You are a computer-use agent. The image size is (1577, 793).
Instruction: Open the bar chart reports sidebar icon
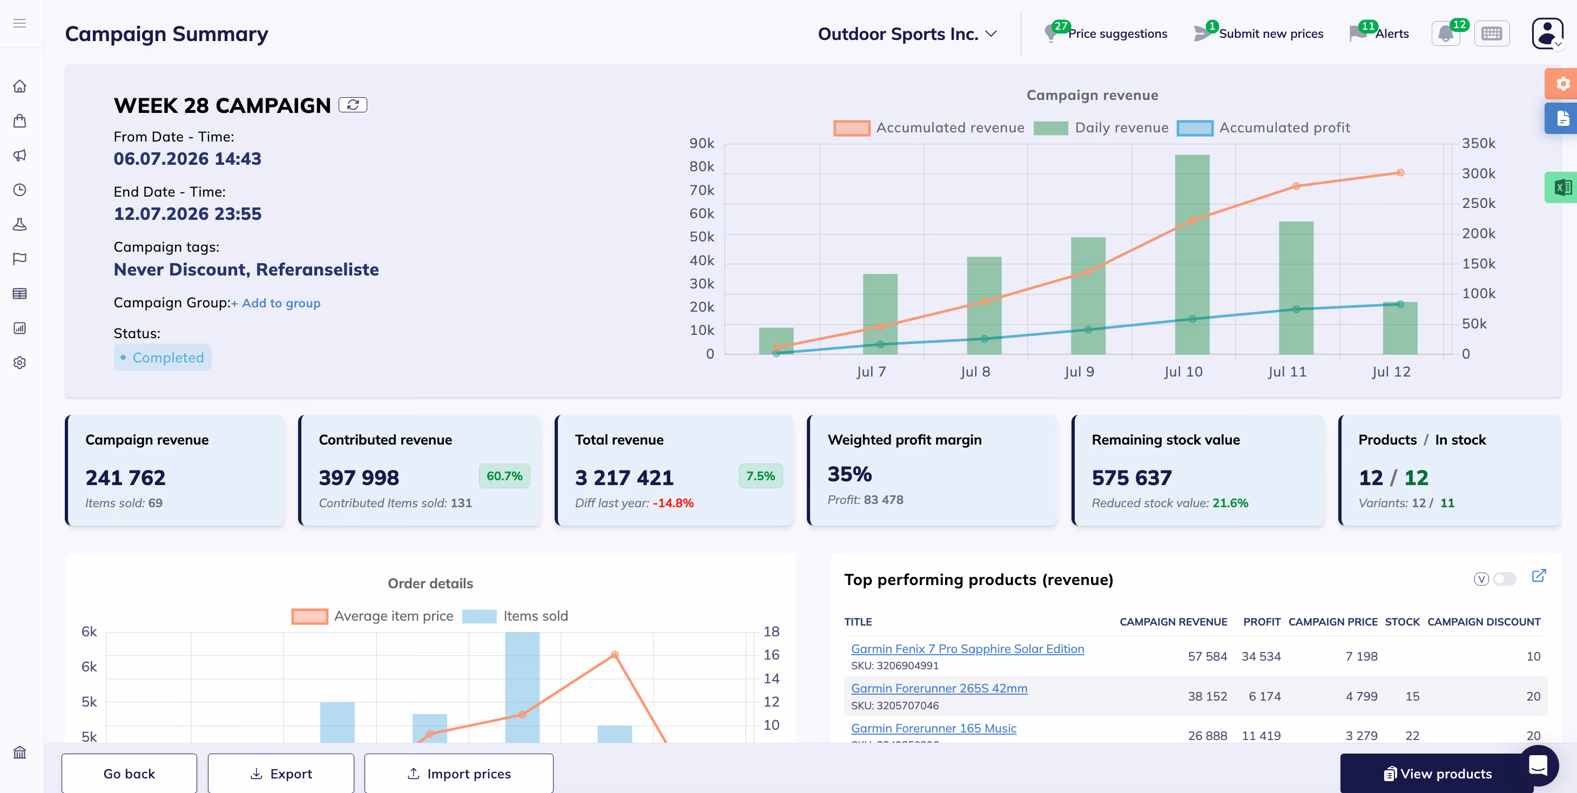[19, 327]
